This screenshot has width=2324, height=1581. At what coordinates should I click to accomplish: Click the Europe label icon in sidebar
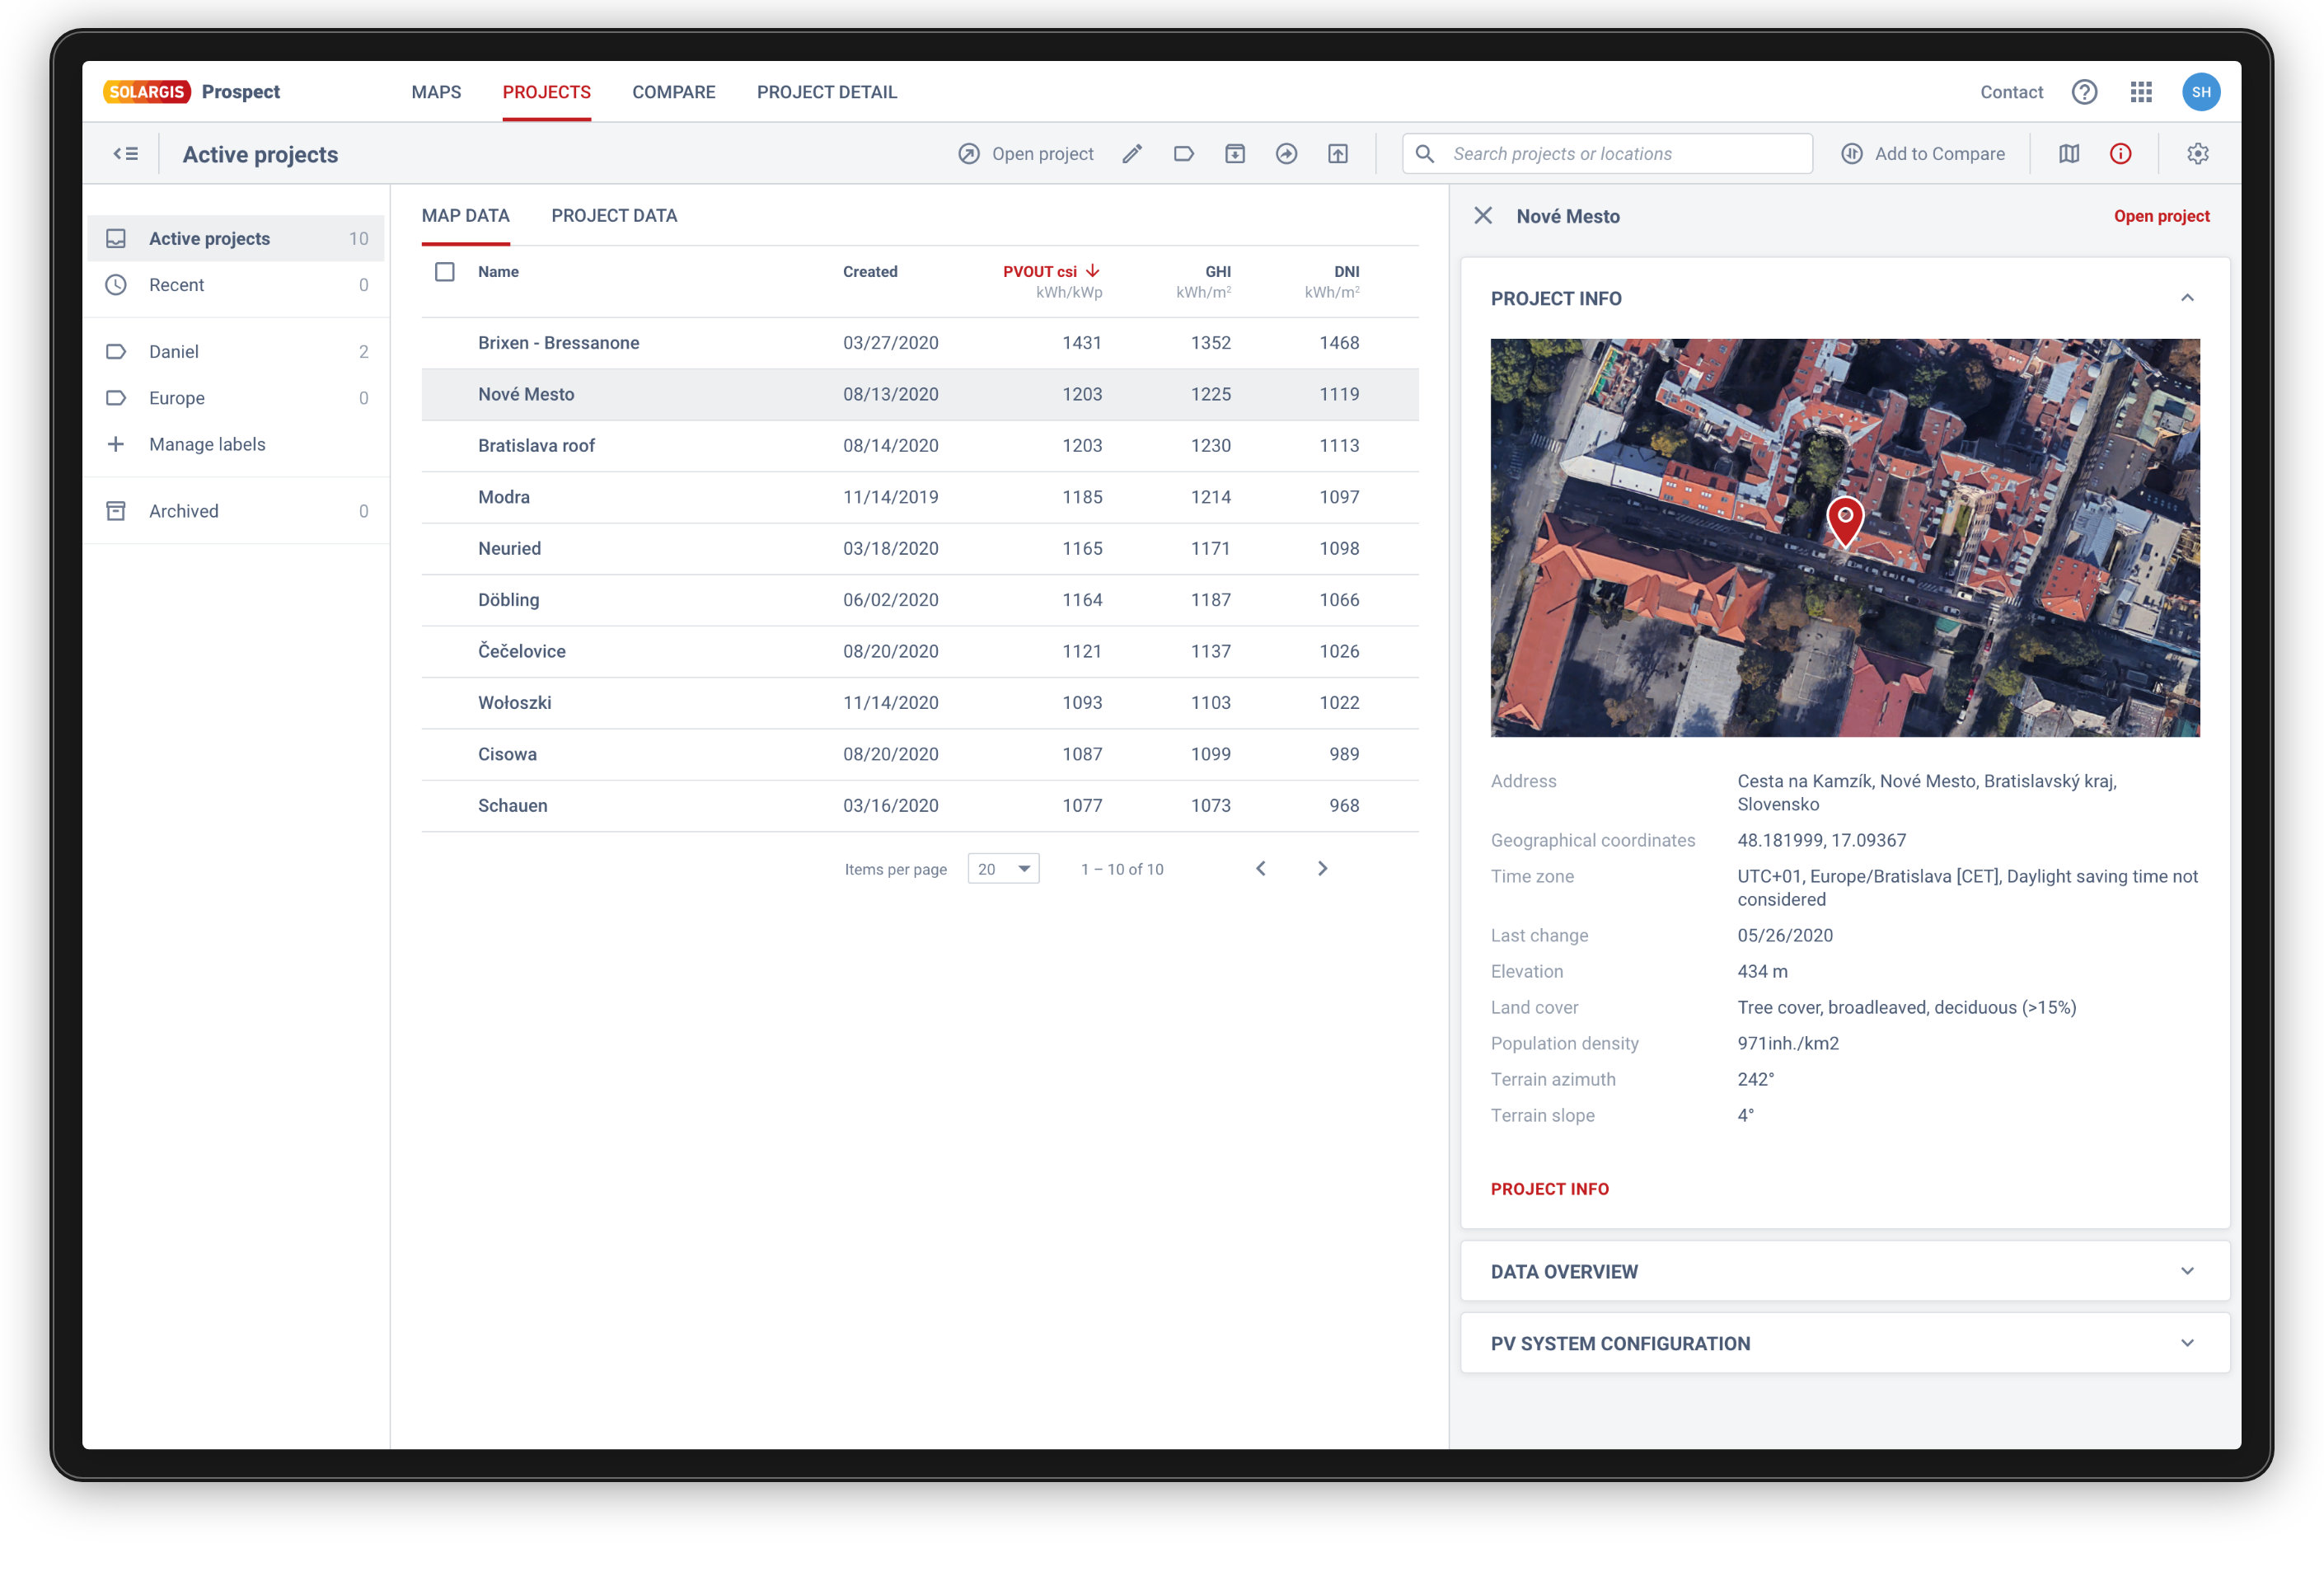click(x=116, y=398)
